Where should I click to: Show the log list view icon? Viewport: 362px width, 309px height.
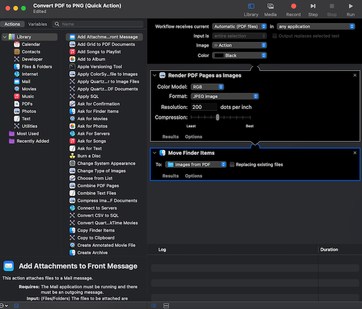click(x=154, y=306)
